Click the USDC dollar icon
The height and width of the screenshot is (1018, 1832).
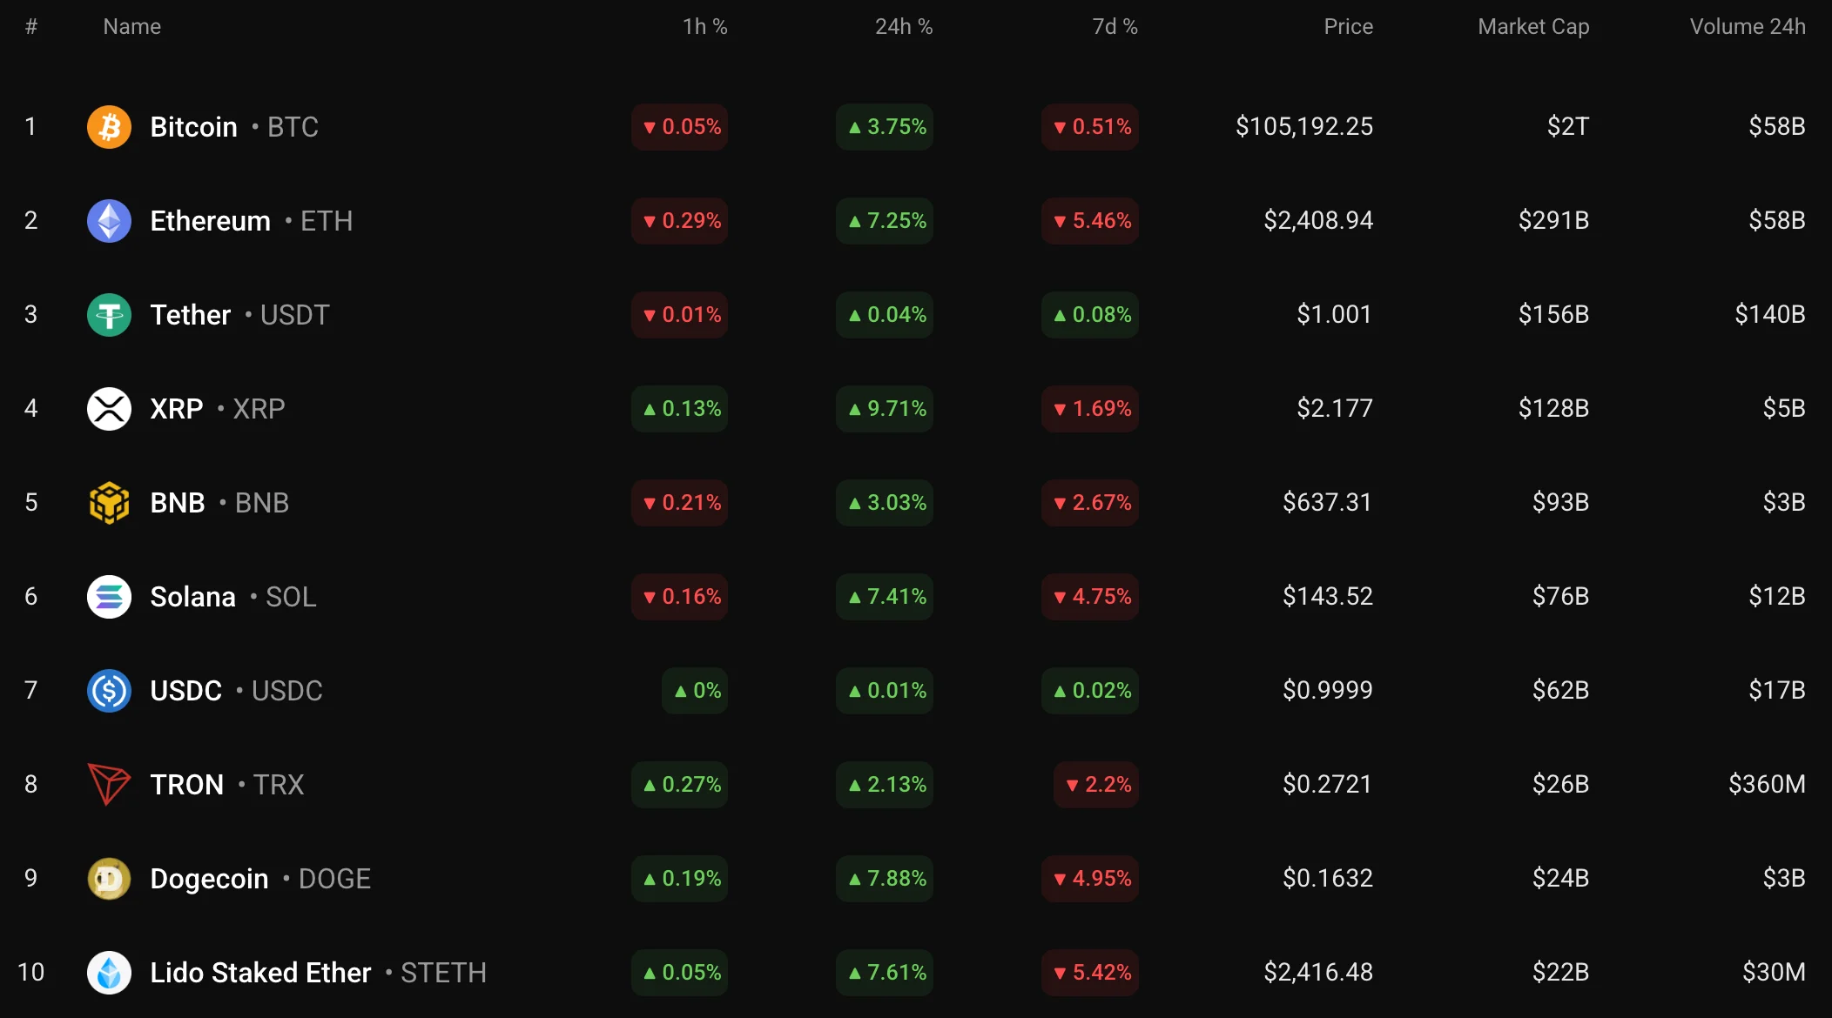(109, 691)
